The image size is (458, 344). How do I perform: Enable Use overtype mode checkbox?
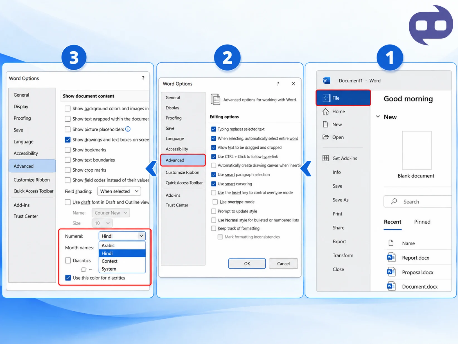(x=215, y=202)
